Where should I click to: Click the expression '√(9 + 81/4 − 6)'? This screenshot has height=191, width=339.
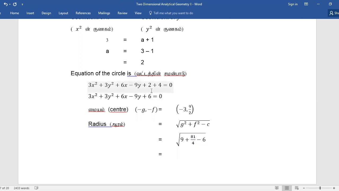coord(191,140)
